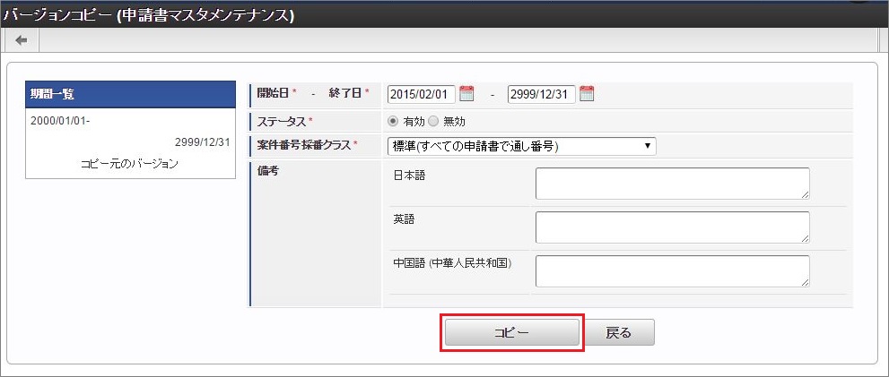
Task: Select the 有効 status radio button
Action: click(x=392, y=121)
